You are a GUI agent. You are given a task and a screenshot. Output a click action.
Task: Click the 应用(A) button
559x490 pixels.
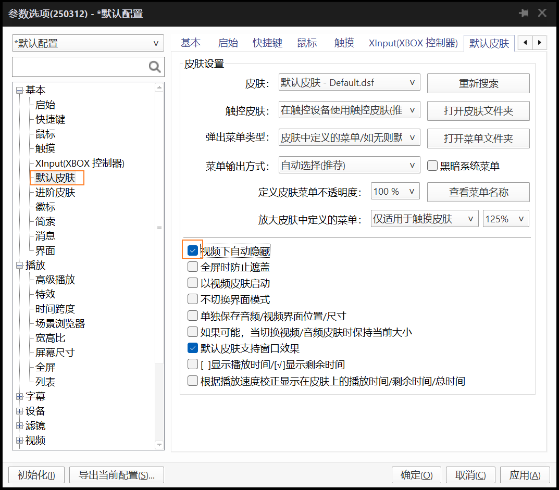[x=525, y=475]
